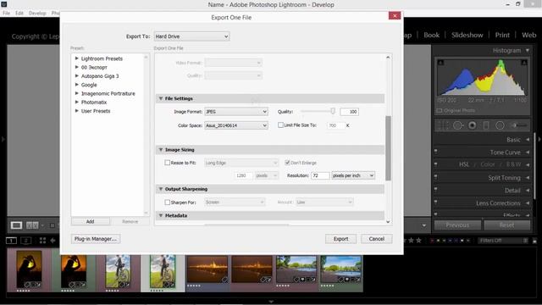Collapse the Metadata section
Screen dimensions: 542x305
tap(161, 215)
